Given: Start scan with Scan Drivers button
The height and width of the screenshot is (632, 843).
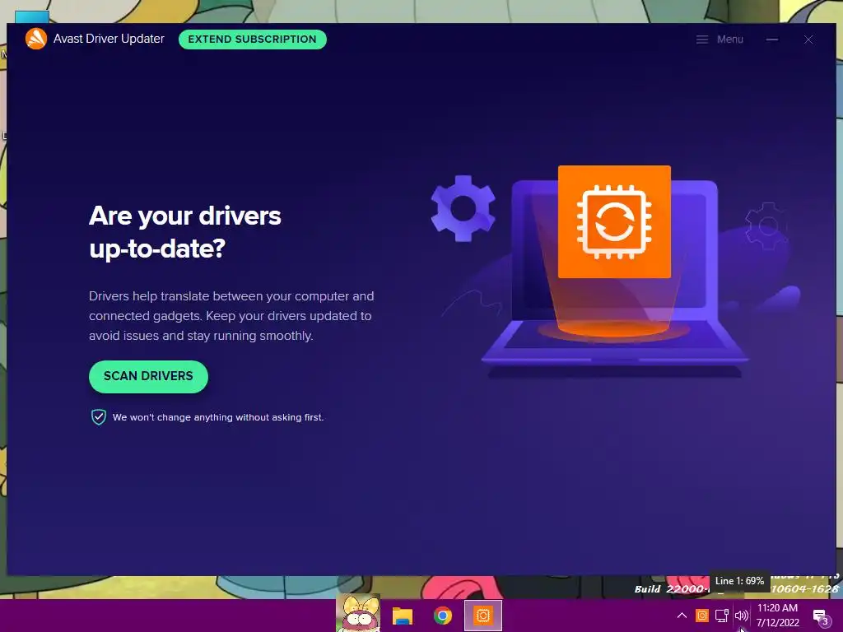Looking at the screenshot, I should pyautogui.click(x=148, y=376).
